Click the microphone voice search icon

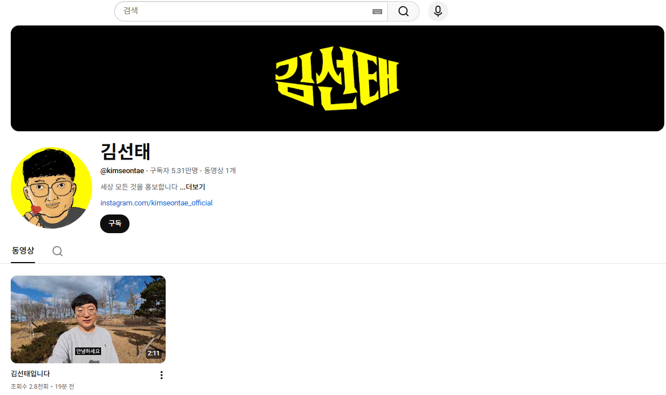pyautogui.click(x=438, y=11)
